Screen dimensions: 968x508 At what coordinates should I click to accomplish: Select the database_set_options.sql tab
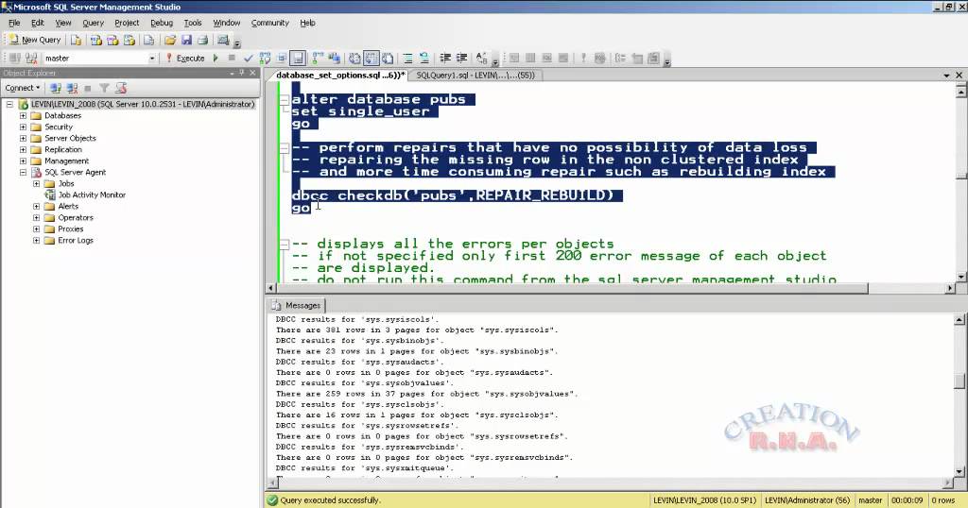click(x=340, y=76)
